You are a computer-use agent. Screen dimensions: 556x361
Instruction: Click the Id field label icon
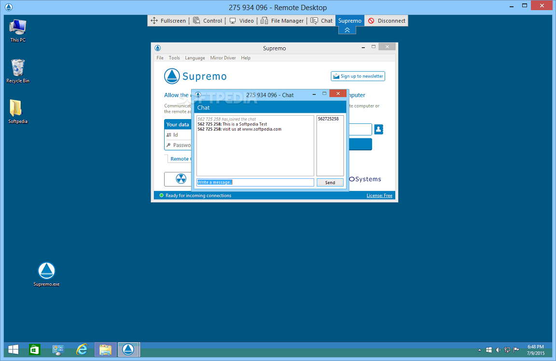click(x=169, y=135)
